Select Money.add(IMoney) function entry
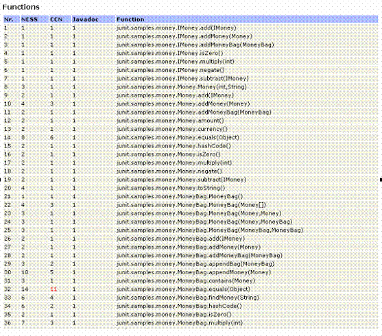Viewport: 382px width, 336px height. (x=175, y=95)
